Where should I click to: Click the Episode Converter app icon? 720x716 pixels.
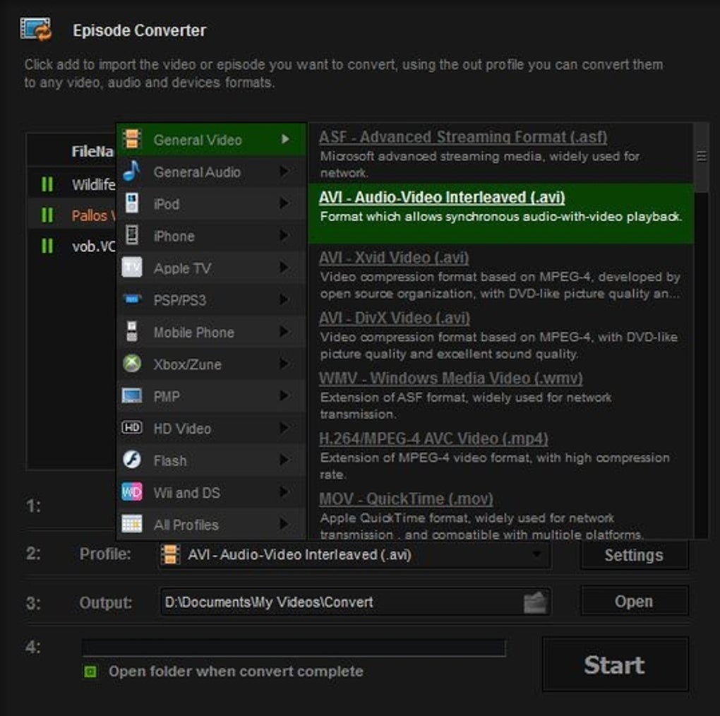click(x=36, y=29)
